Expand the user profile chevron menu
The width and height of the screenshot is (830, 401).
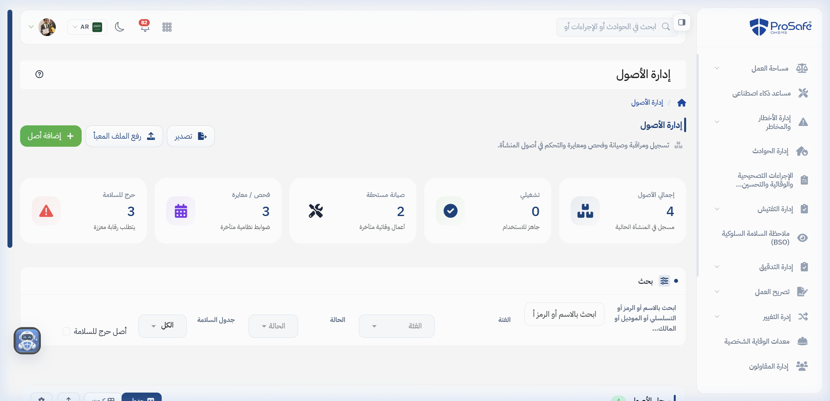click(31, 27)
